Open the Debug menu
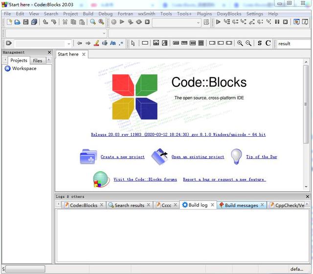313x274 pixels. click(x=106, y=14)
